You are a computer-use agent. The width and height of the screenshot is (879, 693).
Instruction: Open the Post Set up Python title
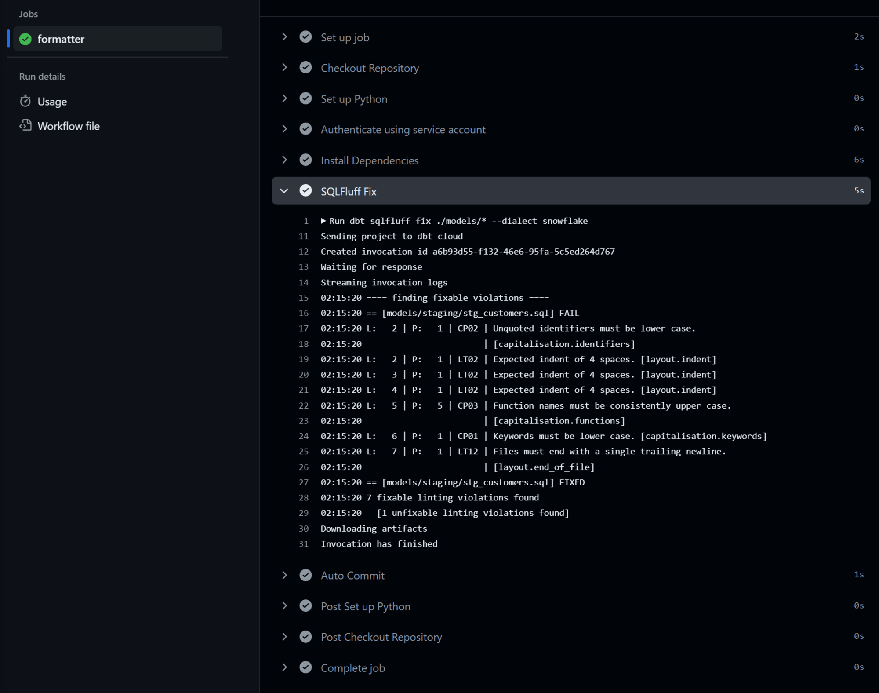pyautogui.click(x=366, y=606)
